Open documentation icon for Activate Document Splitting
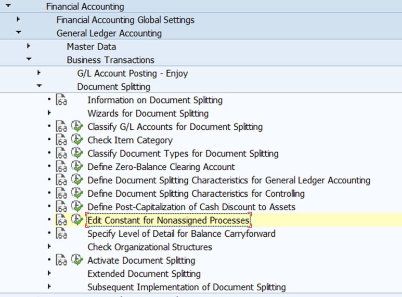Viewport: 402px width, 297px height. (x=61, y=260)
